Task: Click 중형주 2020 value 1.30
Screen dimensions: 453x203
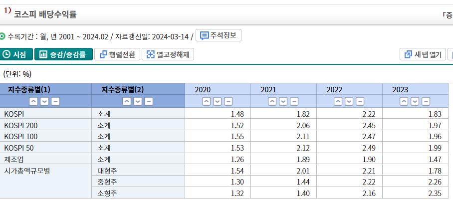Action: (x=237, y=182)
